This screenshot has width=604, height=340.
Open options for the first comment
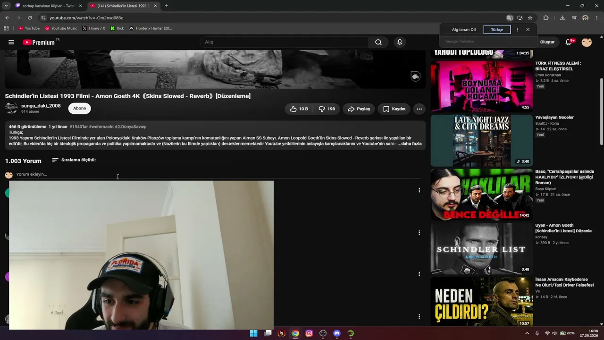419,190
